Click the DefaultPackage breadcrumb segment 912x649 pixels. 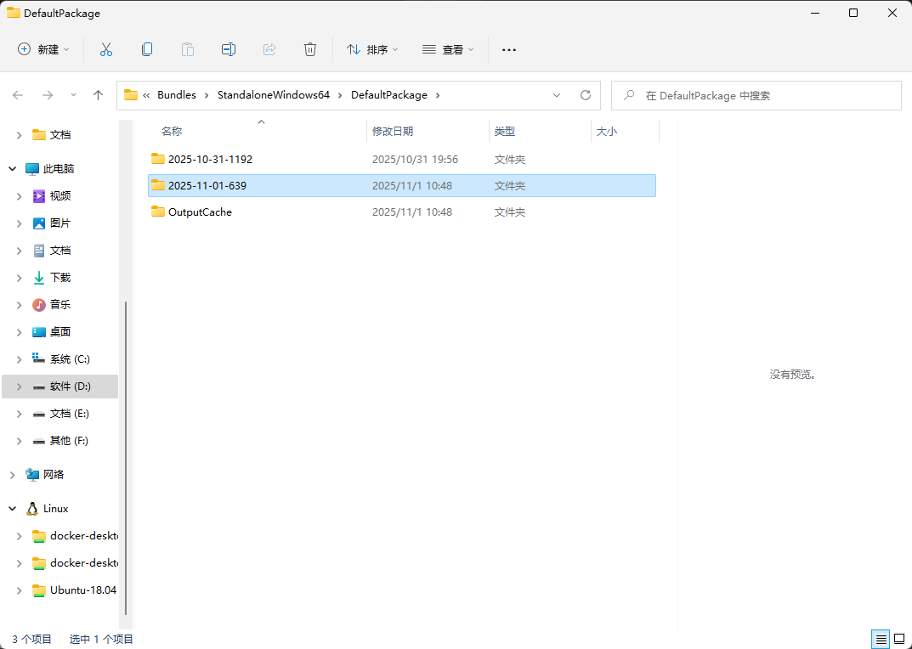[x=389, y=95]
